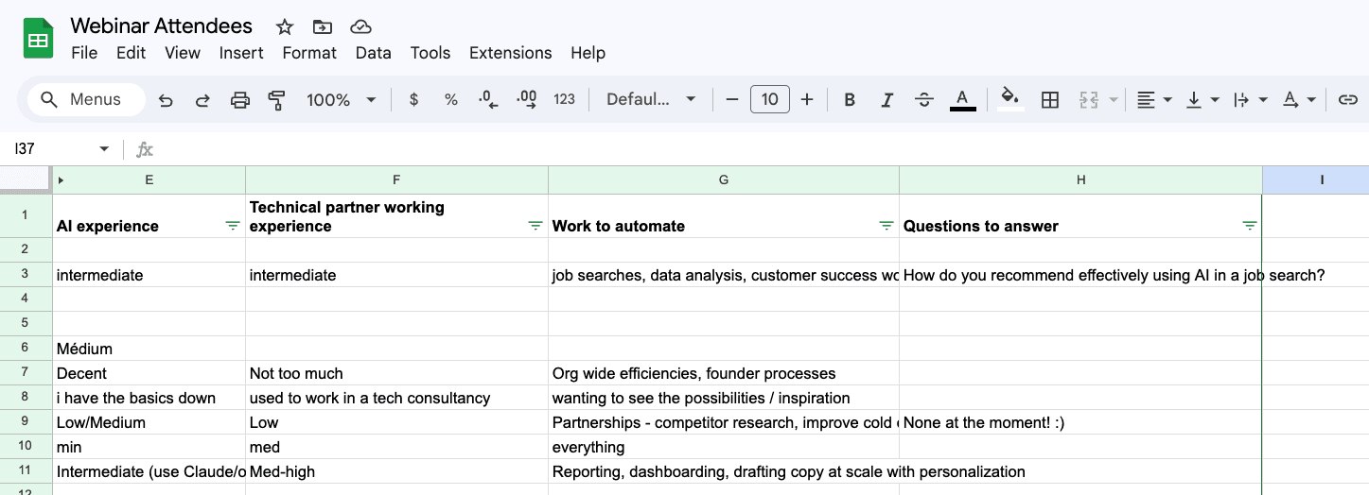
Task: Open filter for Technical partner working experience
Action: [x=535, y=226]
